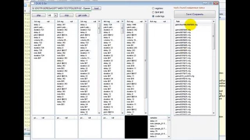Select 'delay 21' in samples list
Screen dimensions: 250x140
154,121
